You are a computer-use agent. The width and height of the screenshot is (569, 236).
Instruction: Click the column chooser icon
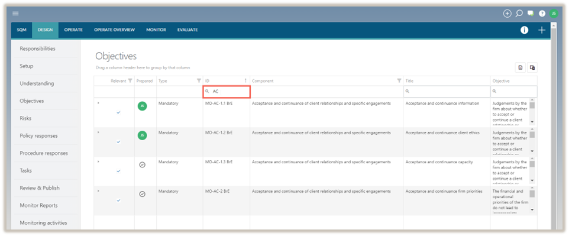tap(532, 67)
